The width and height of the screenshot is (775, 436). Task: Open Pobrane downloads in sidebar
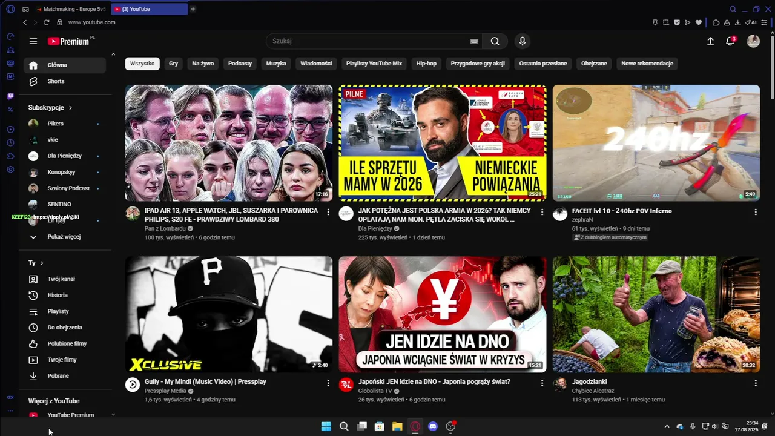65,376
